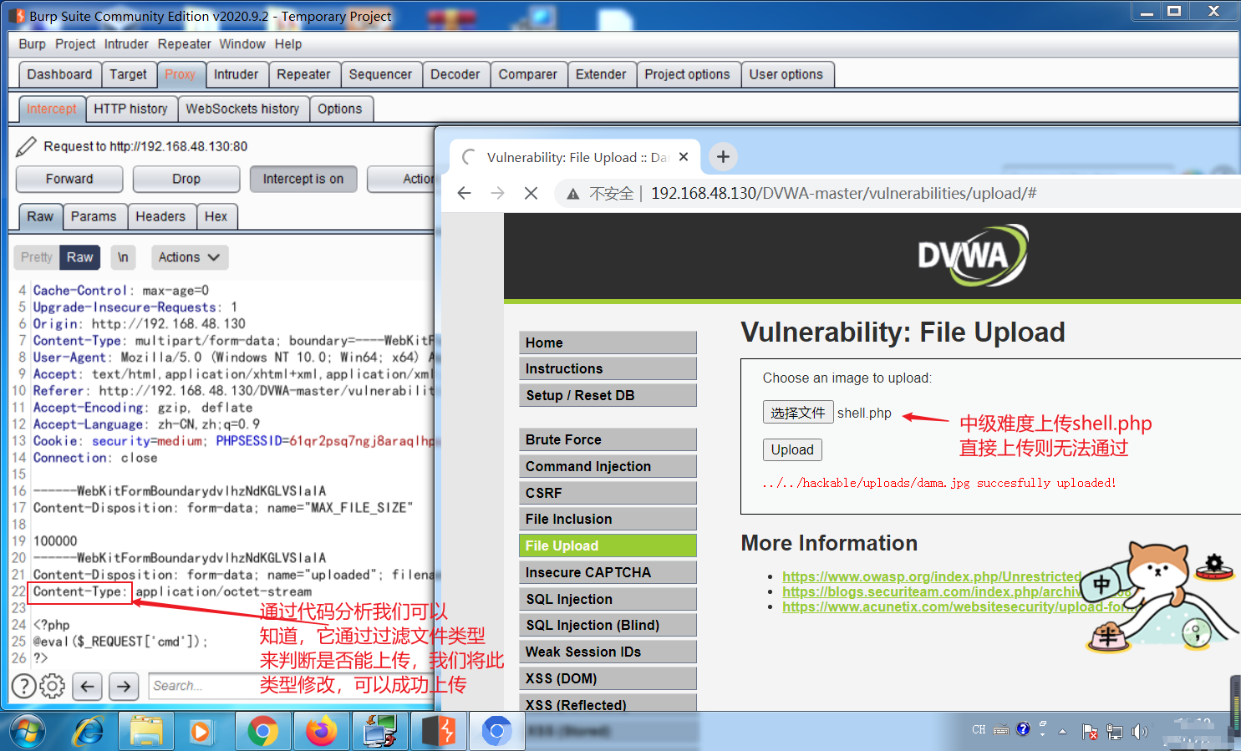Switch to the Decoder tab

[455, 74]
